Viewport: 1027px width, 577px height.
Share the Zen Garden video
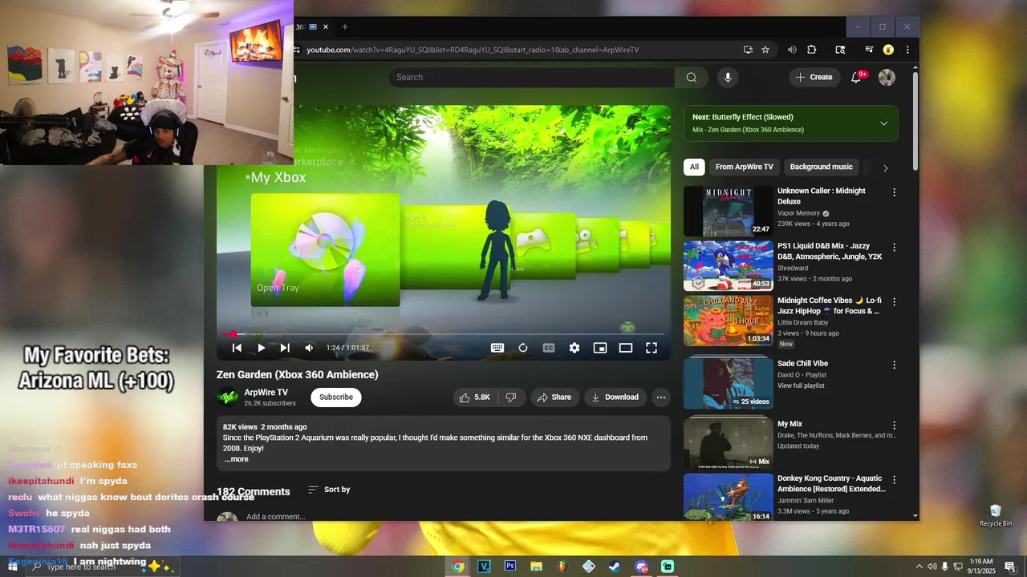[x=554, y=397]
